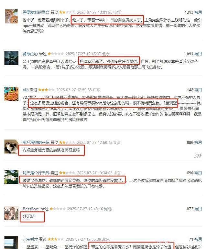This screenshot has width=207, height=249.
Task: Vote 有用 on ella's 148 review
Action: [198, 90]
